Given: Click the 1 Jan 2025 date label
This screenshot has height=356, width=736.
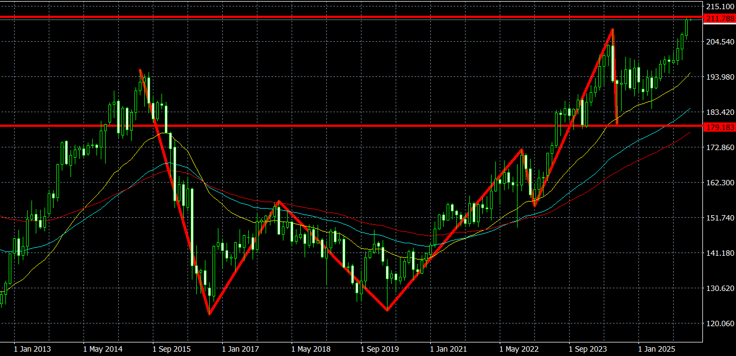Looking at the screenshot, I should click(657, 349).
